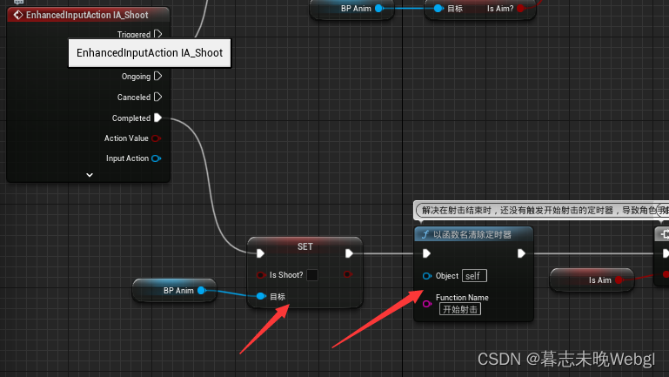Click the SET node red boolean output pin
This screenshot has height=377, width=669.
click(348, 274)
